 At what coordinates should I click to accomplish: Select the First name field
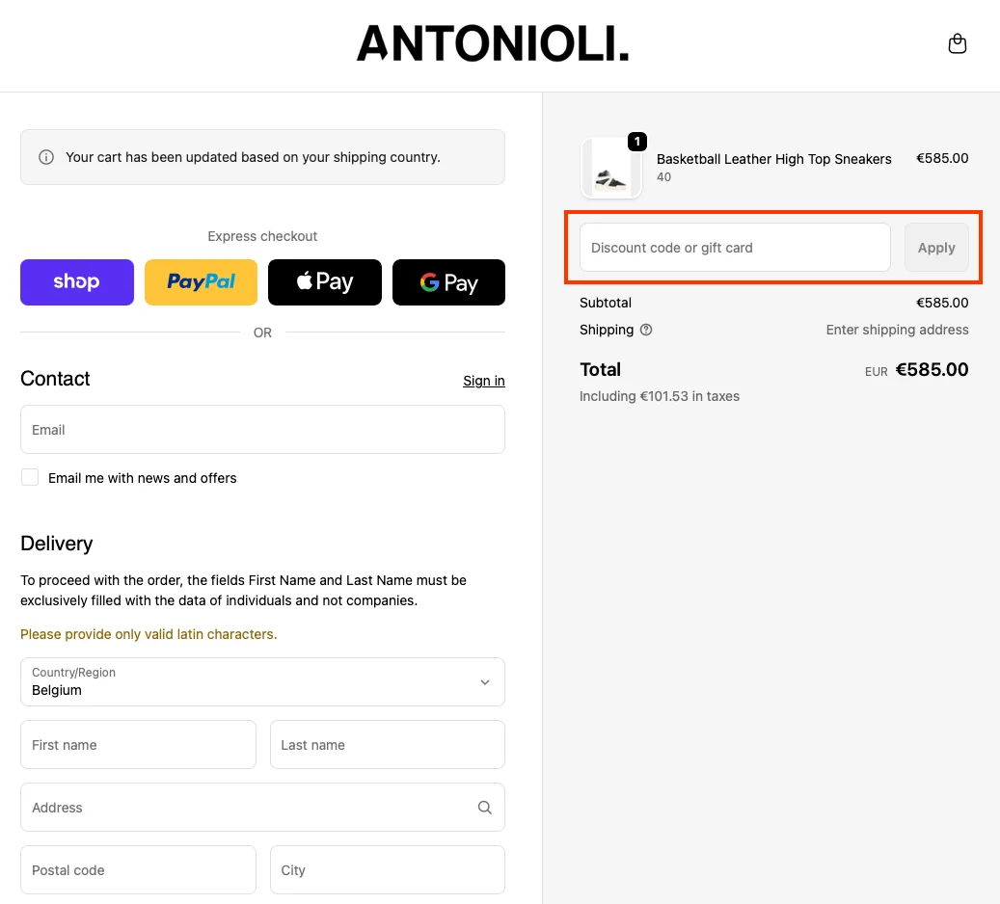137,744
